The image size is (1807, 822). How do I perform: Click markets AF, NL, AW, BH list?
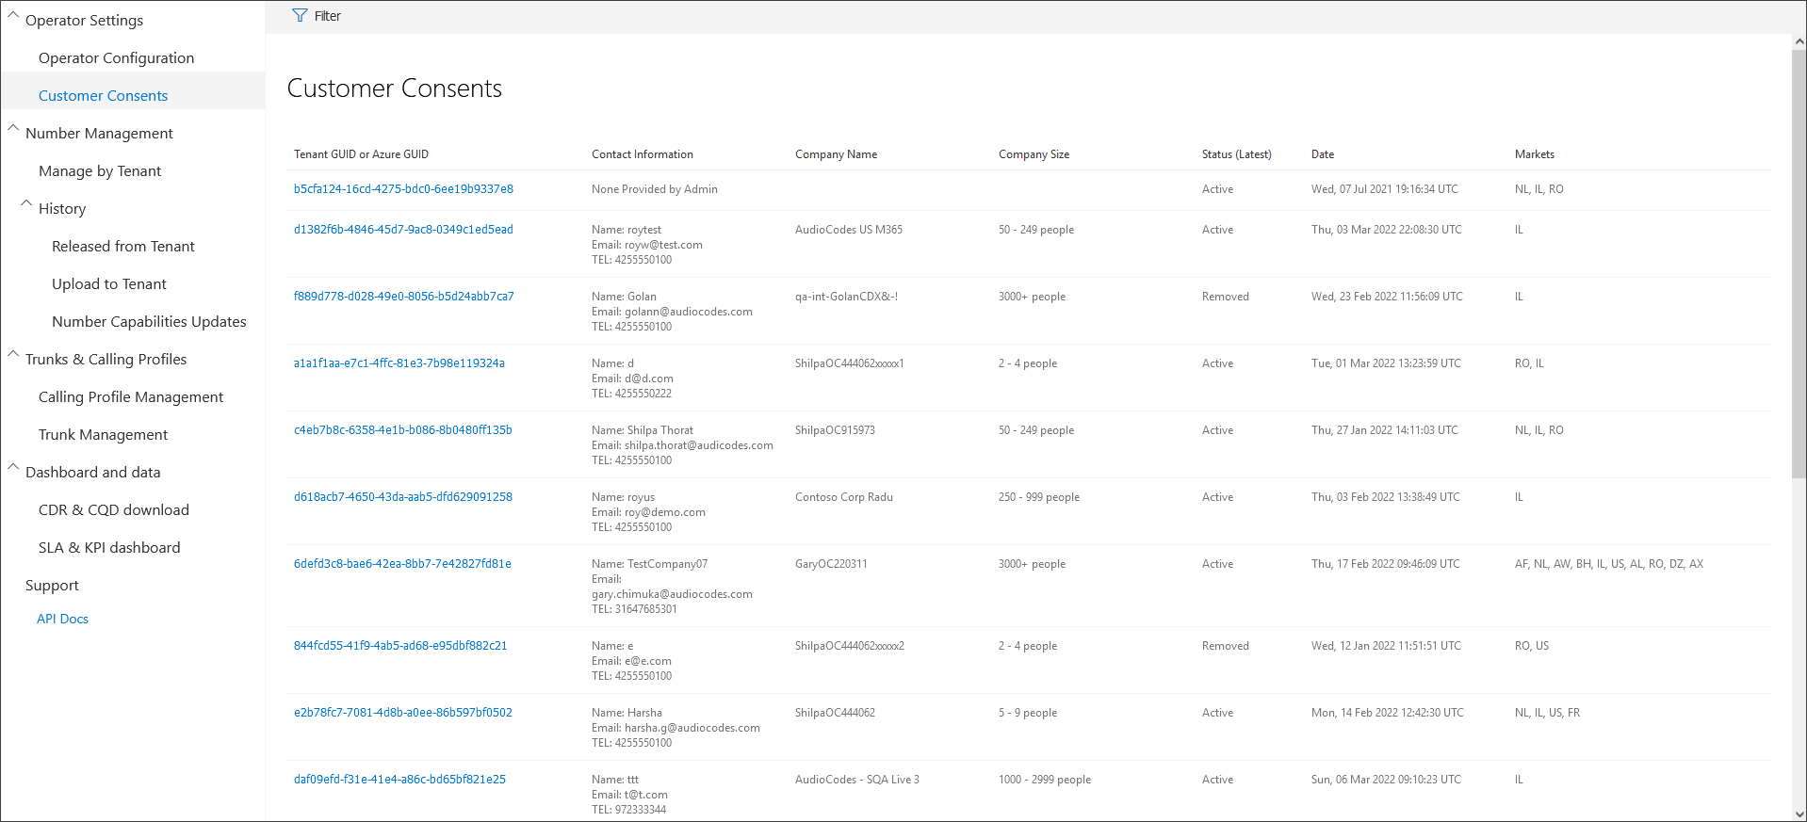click(x=1609, y=564)
